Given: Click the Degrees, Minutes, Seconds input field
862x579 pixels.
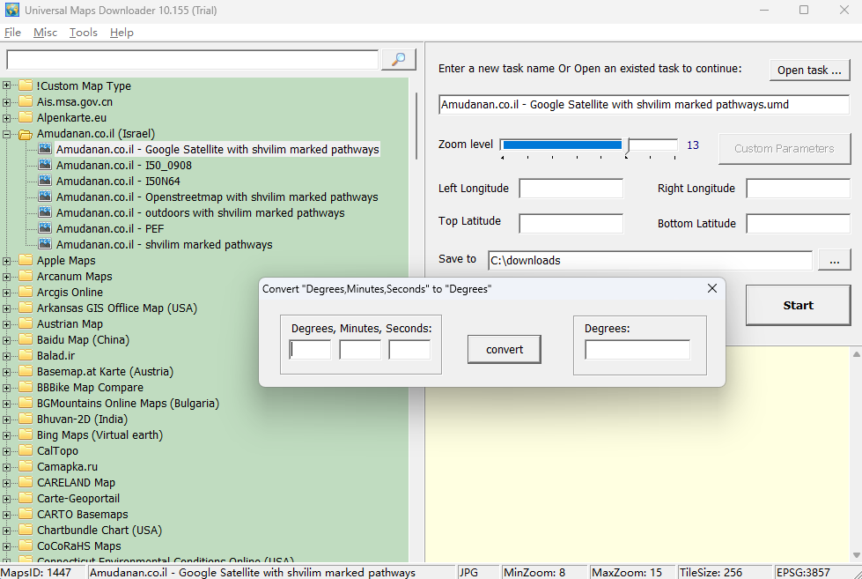Looking at the screenshot, I should pos(310,349).
